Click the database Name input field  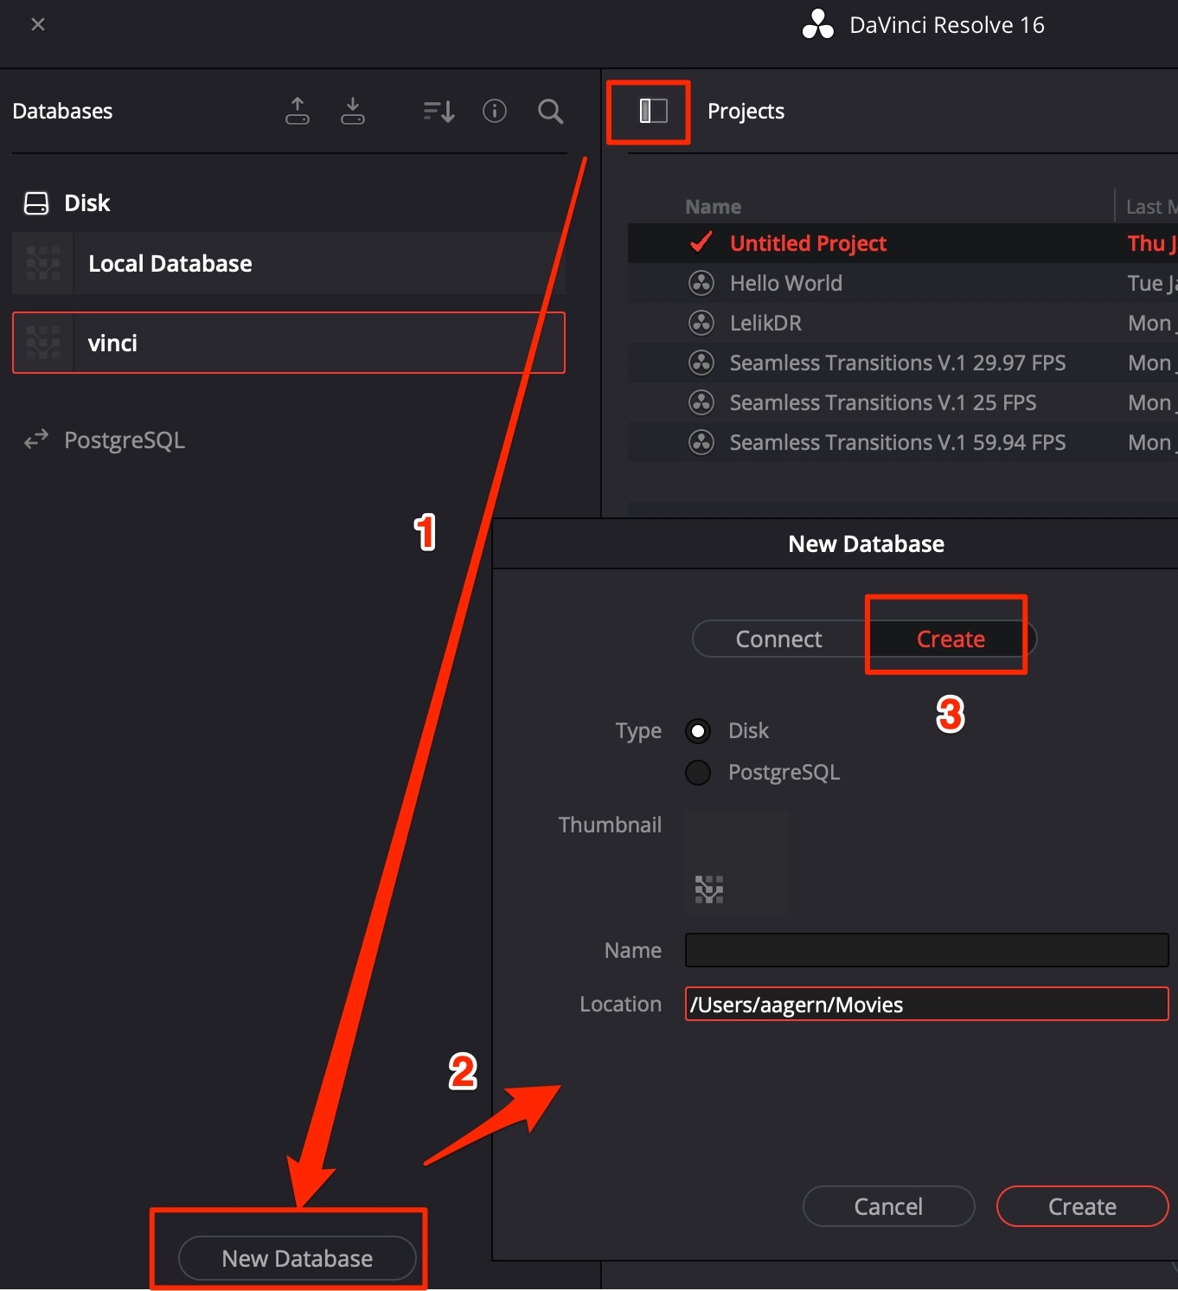pyautogui.click(x=926, y=950)
